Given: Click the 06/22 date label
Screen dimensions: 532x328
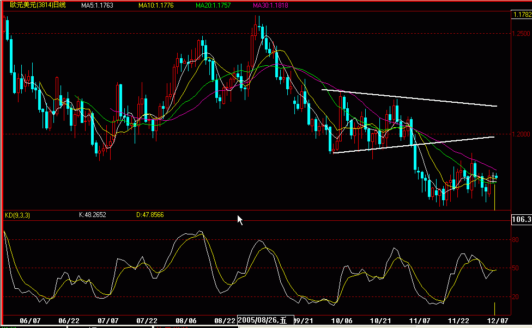Looking at the screenshot, I should [69, 320].
